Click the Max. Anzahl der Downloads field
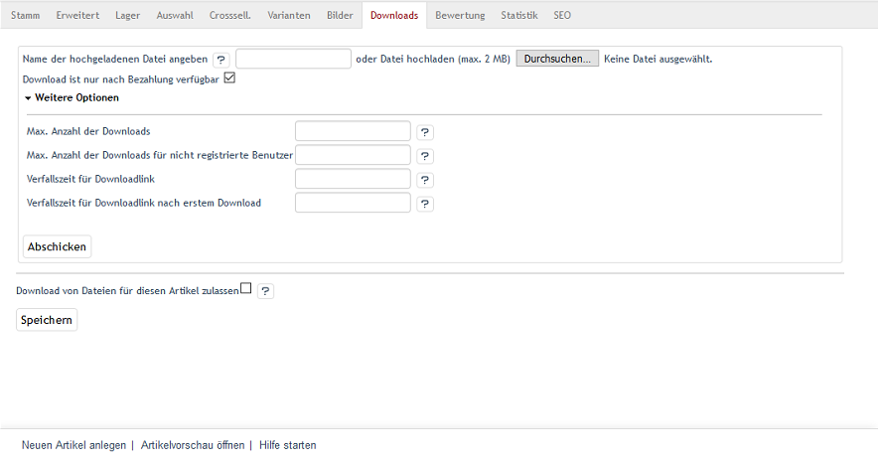The image size is (878, 462). point(354,131)
